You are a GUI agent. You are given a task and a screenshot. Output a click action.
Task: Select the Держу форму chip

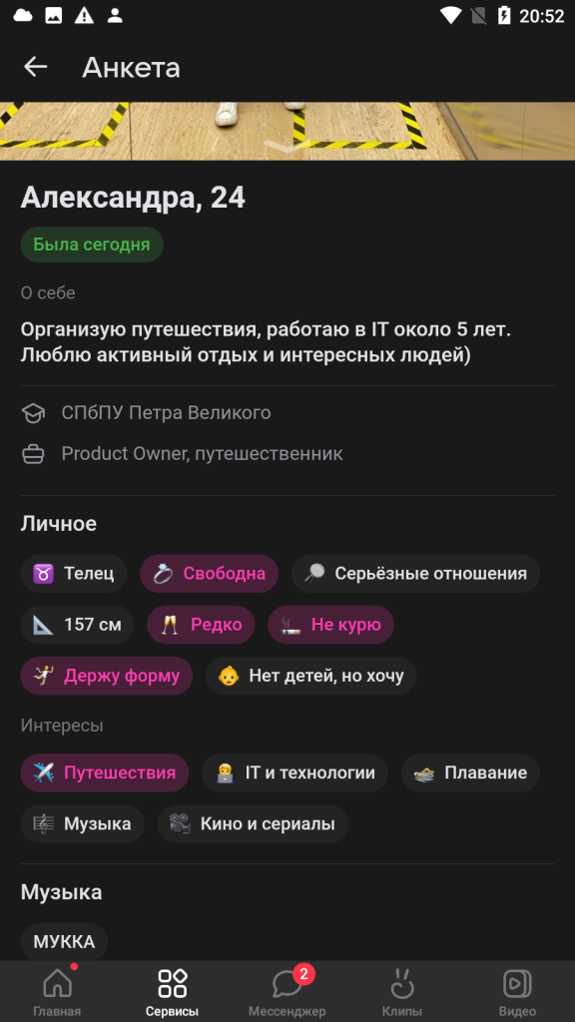point(107,676)
